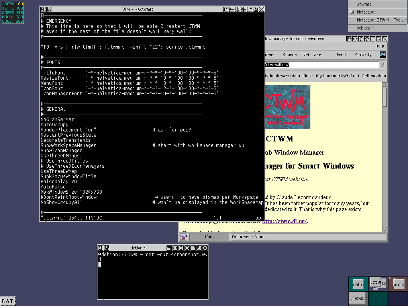Click the xwd command line in debian terminal
Viewport: 408px width, 306px height.
tap(153, 257)
